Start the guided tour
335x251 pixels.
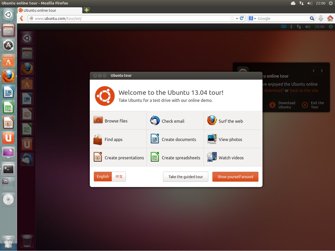tap(186, 177)
